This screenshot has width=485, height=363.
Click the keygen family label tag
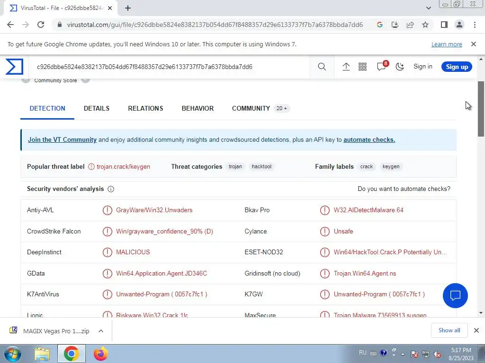(x=391, y=166)
